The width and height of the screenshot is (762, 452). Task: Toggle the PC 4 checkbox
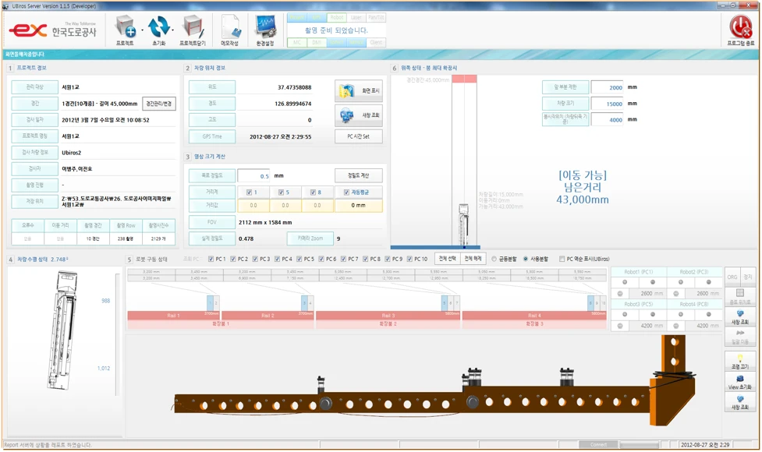click(x=277, y=260)
